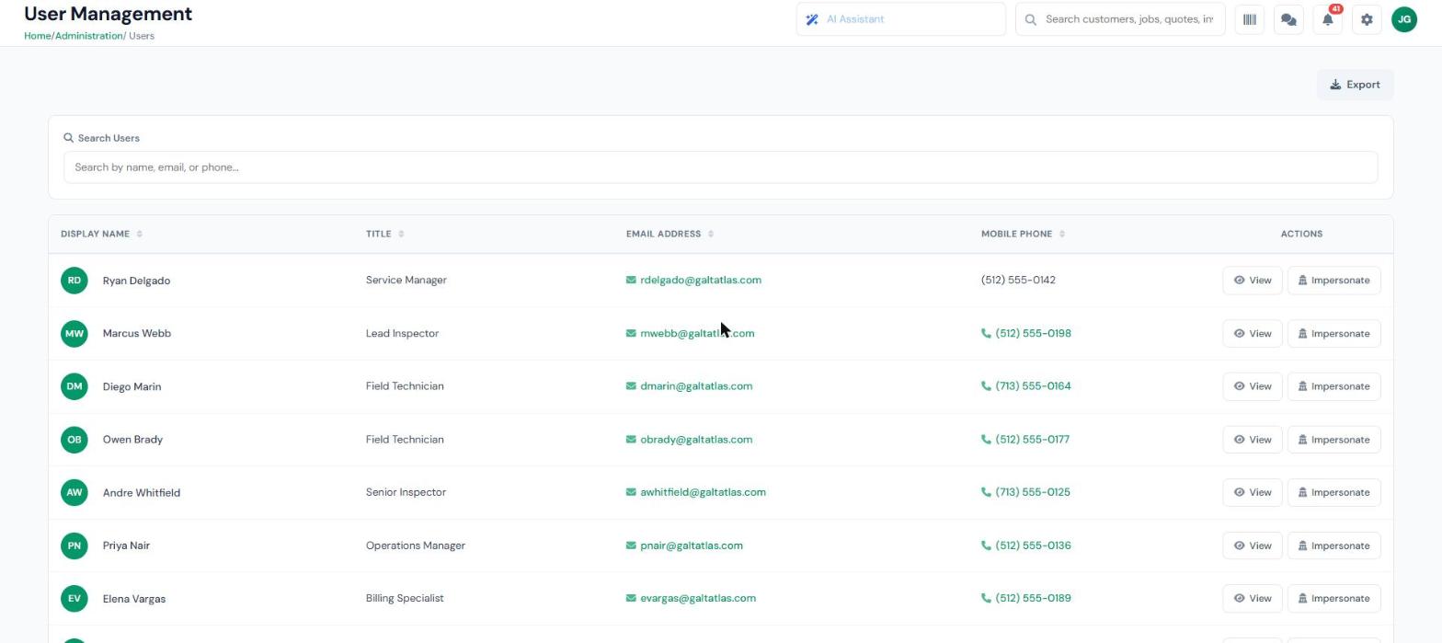Click the Operations Manager title cell
Image resolution: width=1442 pixels, height=643 pixels.
(x=416, y=545)
